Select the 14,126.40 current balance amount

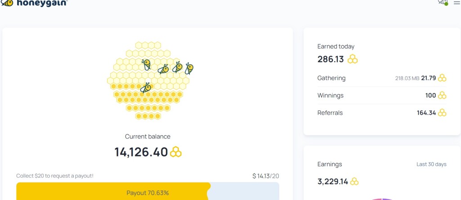(x=141, y=152)
